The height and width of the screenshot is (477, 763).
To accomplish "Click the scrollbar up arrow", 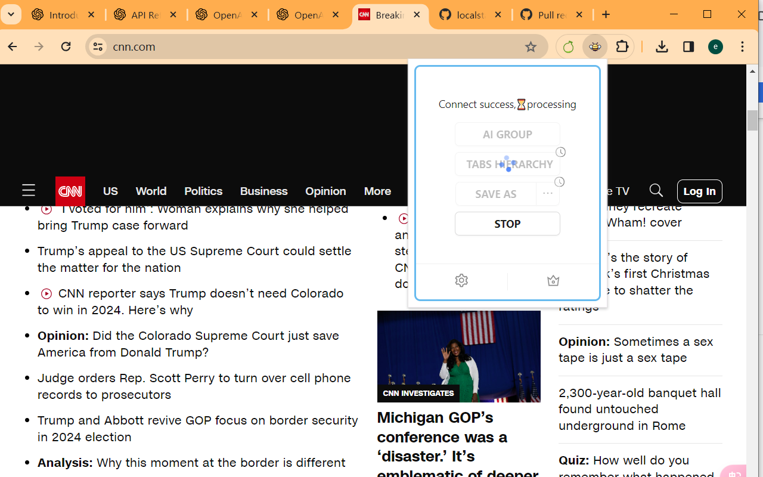I will [752, 71].
